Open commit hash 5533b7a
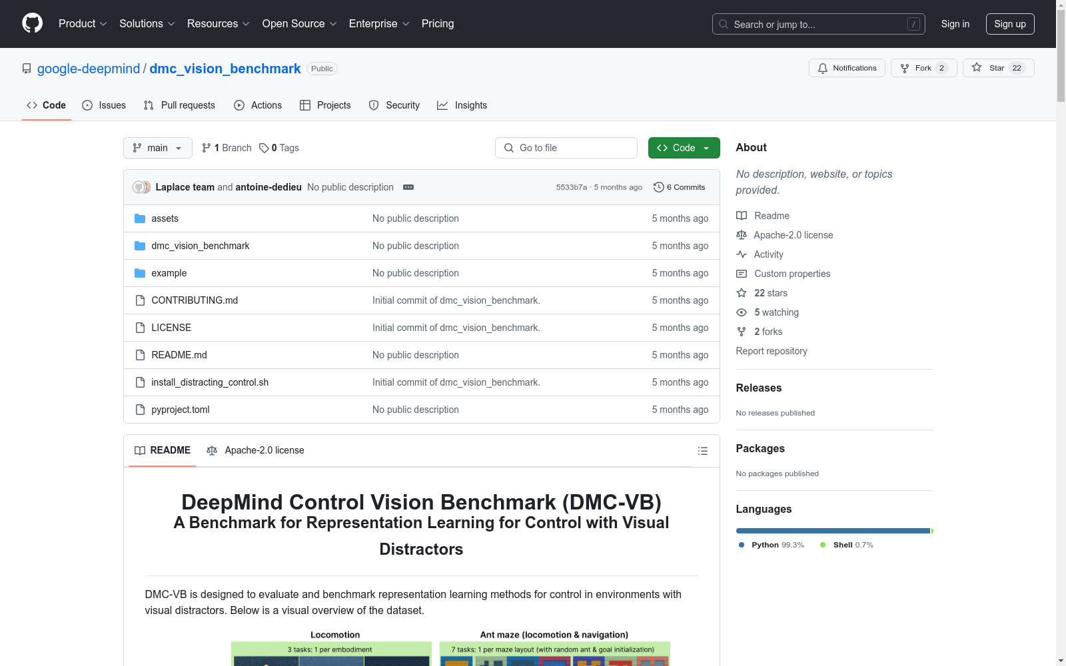Viewport: 1066px width, 666px height. (572, 187)
